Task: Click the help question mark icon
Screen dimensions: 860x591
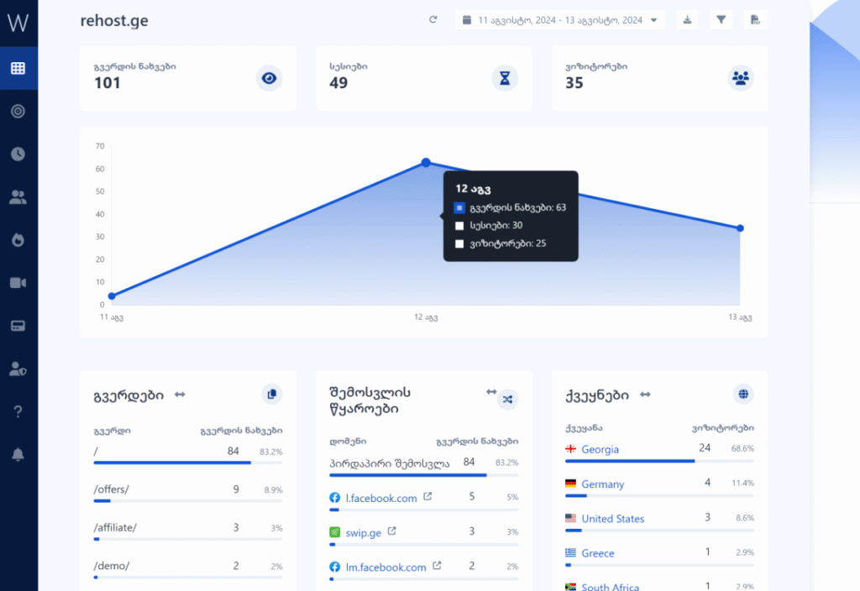Action: click(x=18, y=411)
